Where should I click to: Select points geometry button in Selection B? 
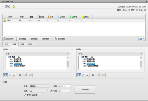click(87, 75)
